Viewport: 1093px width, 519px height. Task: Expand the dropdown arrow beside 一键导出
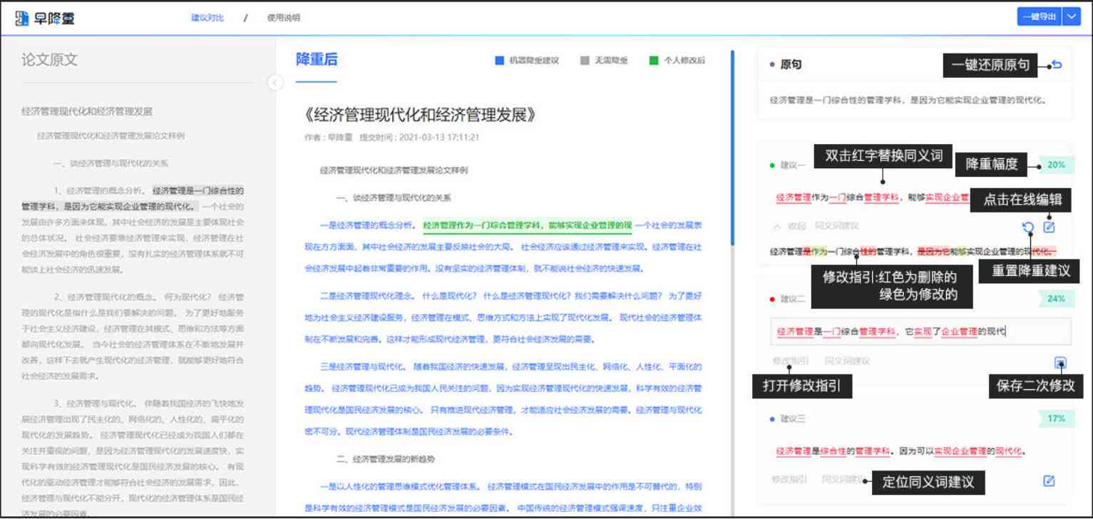1073,17
